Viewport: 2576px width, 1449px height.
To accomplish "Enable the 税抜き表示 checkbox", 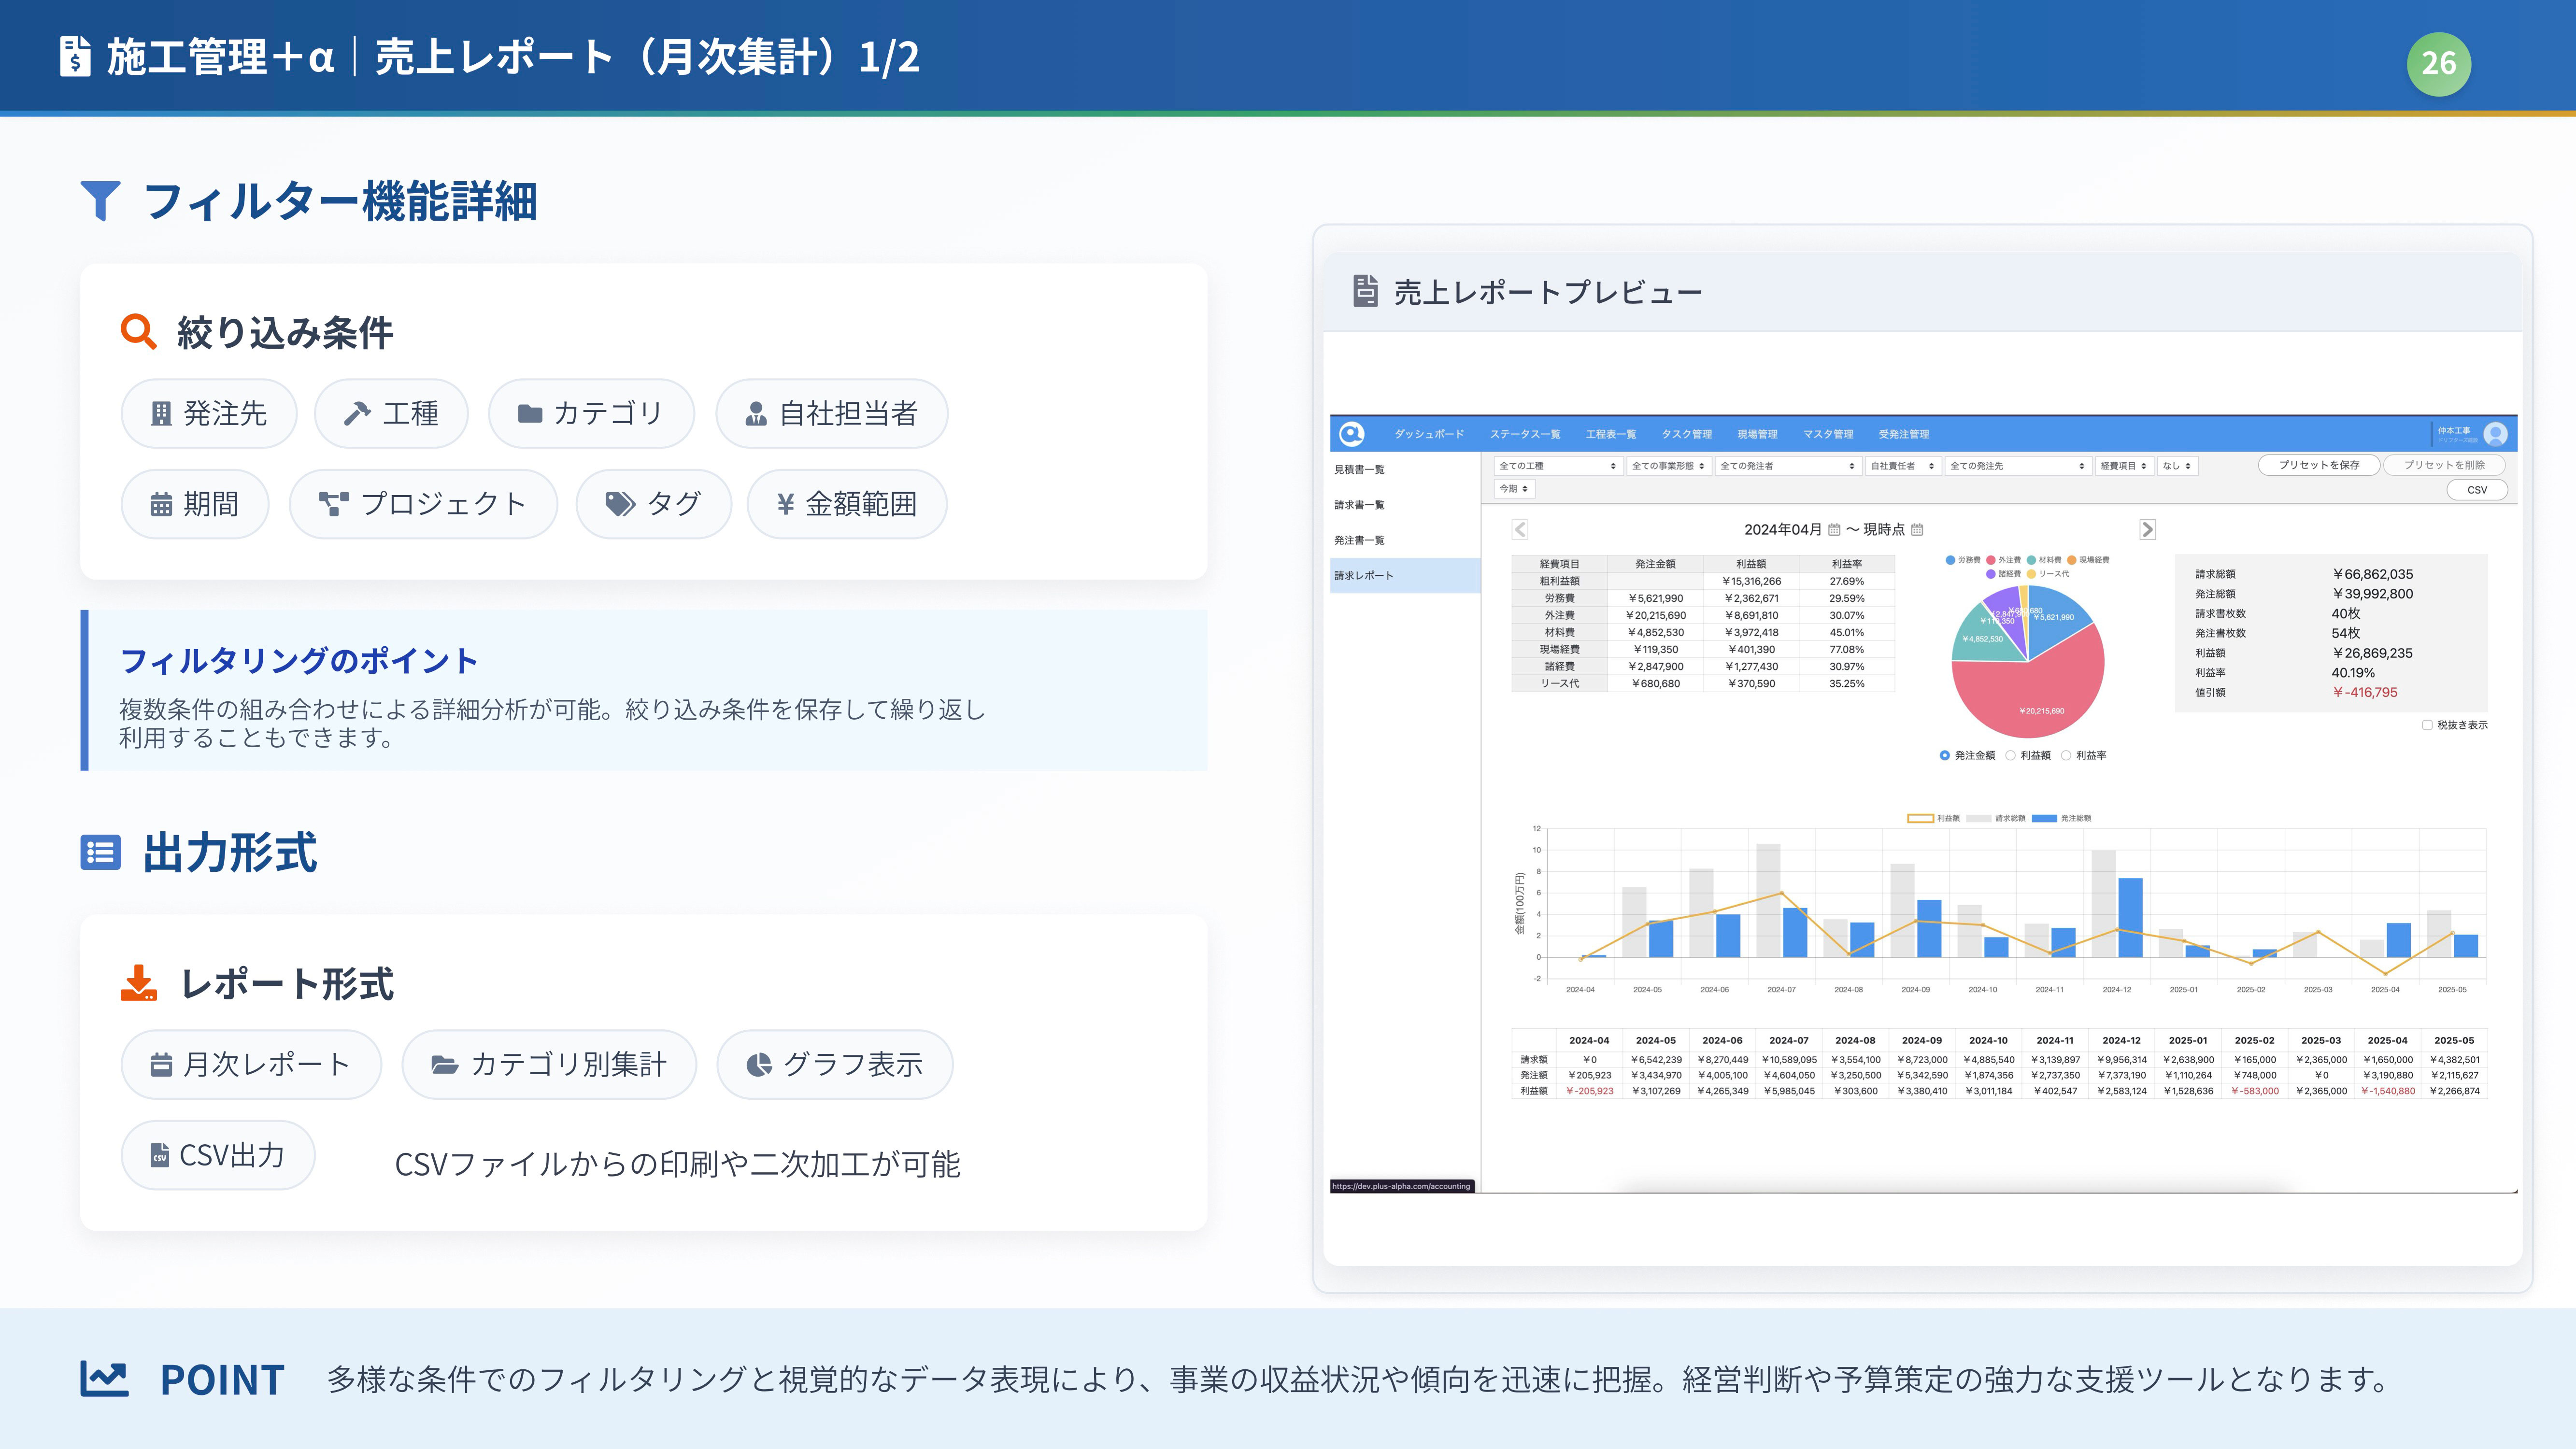I will 2427,725.
